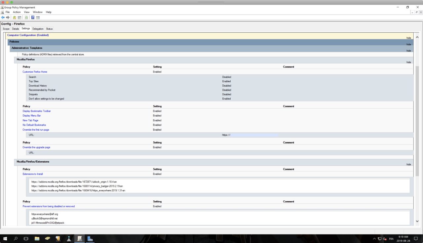
Task: Open Override the upgrade page link
Action: (36, 147)
